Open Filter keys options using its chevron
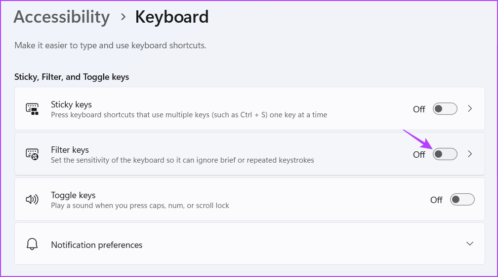Screen dimensions: 498x277 point(470,154)
